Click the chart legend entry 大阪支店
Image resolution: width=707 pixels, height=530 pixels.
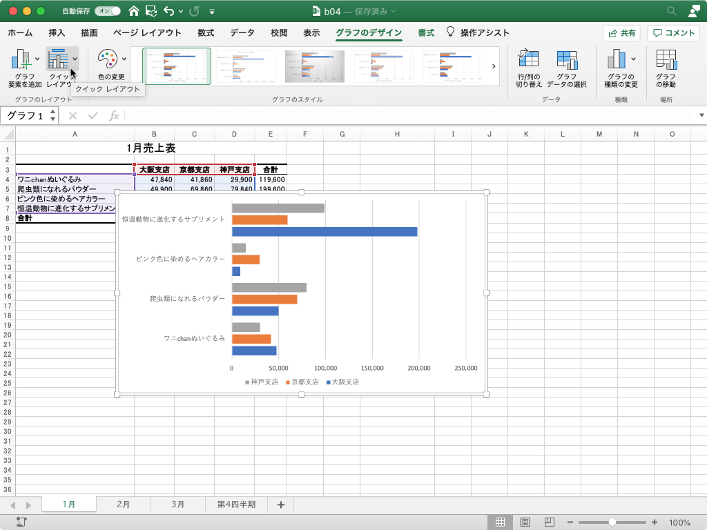point(342,382)
